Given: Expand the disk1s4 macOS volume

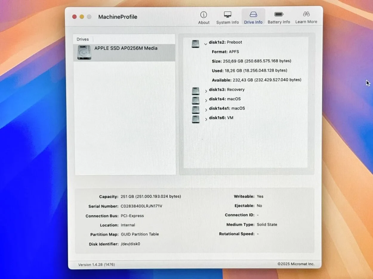Looking at the screenshot, I should (x=206, y=101).
